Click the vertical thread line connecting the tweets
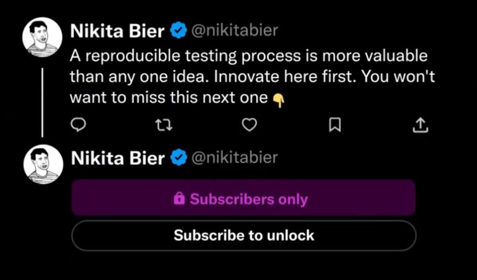The height and width of the screenshot is (280, 477). click(42, 102)
